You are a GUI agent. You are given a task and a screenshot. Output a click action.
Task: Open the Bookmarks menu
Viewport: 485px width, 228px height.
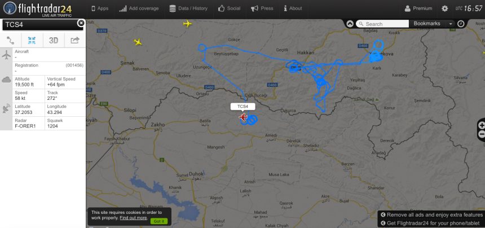tap(427, 24)
